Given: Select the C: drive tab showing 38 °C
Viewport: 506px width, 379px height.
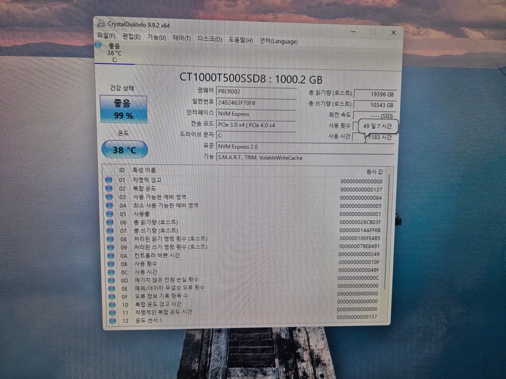Looking at the screenshot, I should [115, 53].
